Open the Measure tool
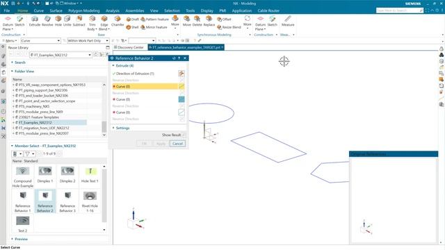Image resolution: width=445 pixels, height=250 pixels. coord(288,21)
